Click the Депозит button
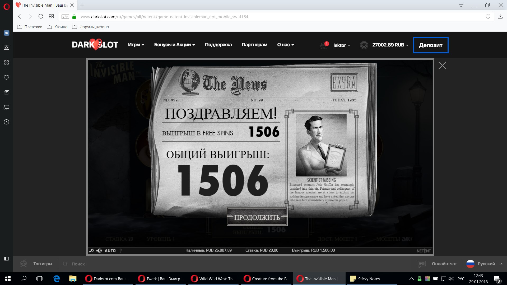Image resolution: width=507 pixels, height=285 pixels. coord(431,45)
